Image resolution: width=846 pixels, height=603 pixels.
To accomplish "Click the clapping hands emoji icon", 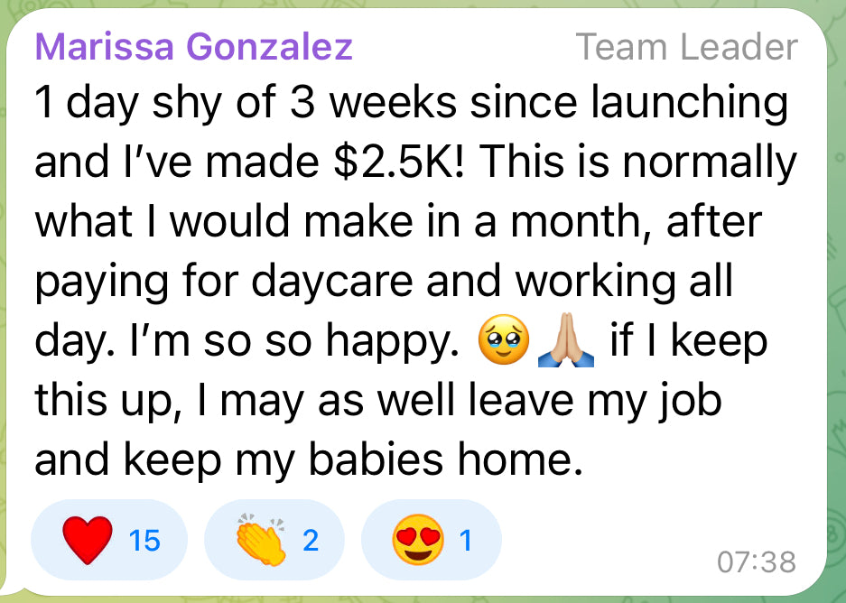I will tap(260, 540).
